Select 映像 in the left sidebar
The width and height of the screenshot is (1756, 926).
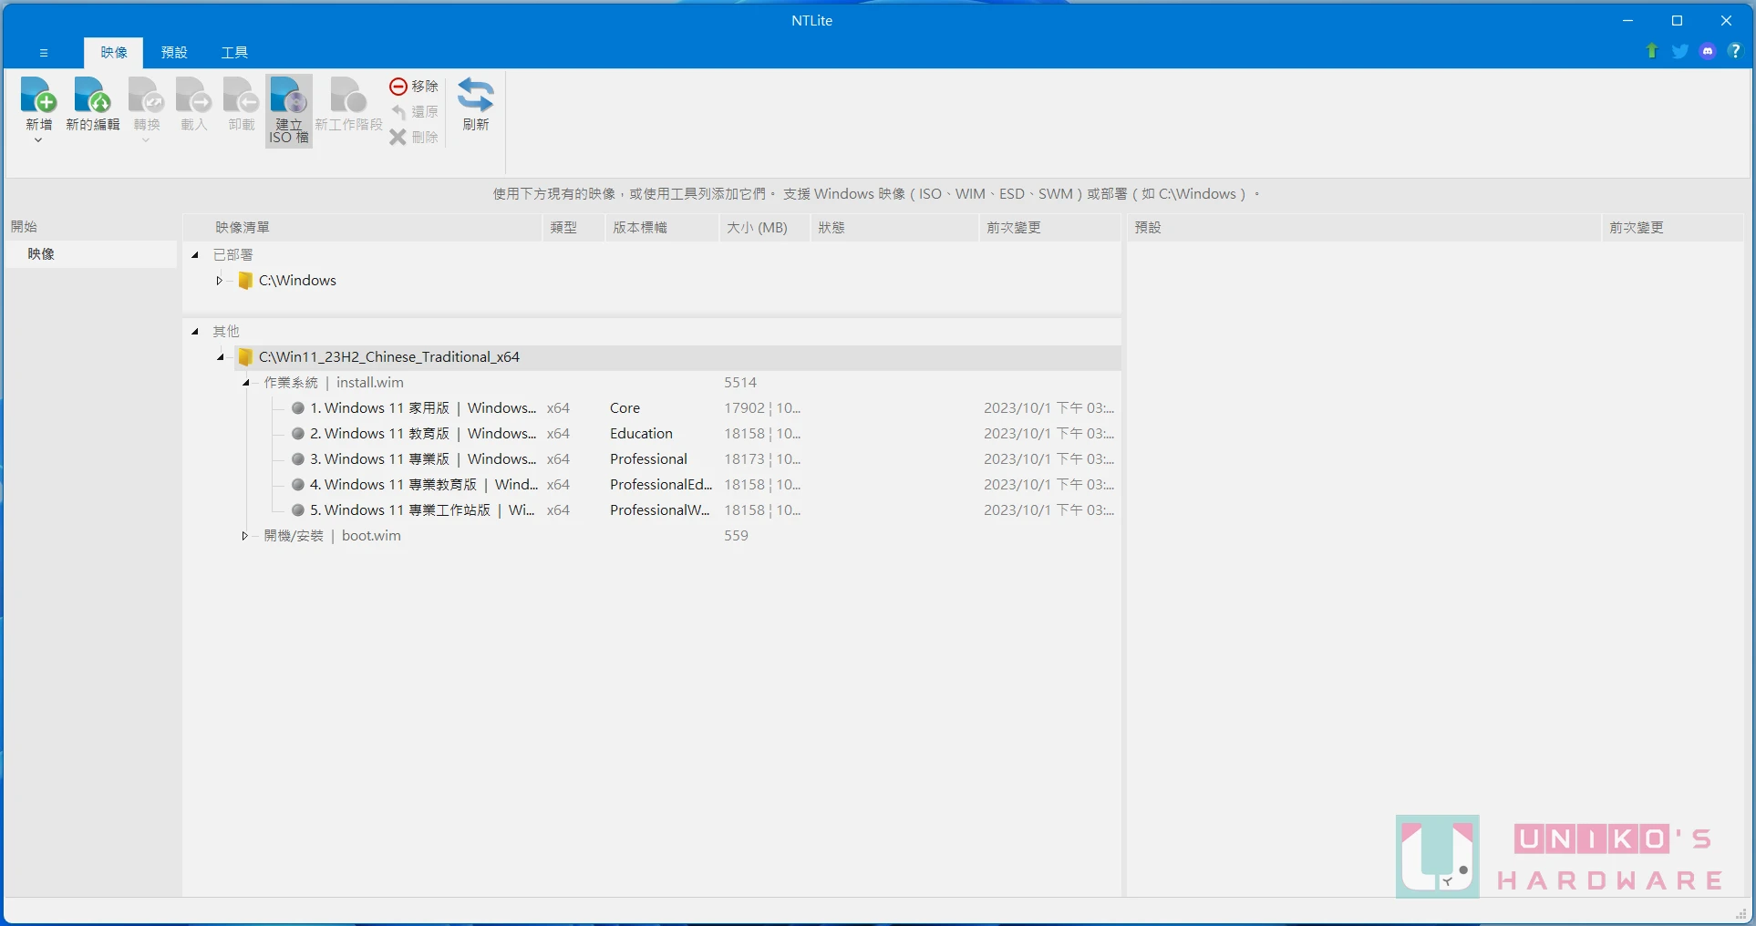pos(91,253)
